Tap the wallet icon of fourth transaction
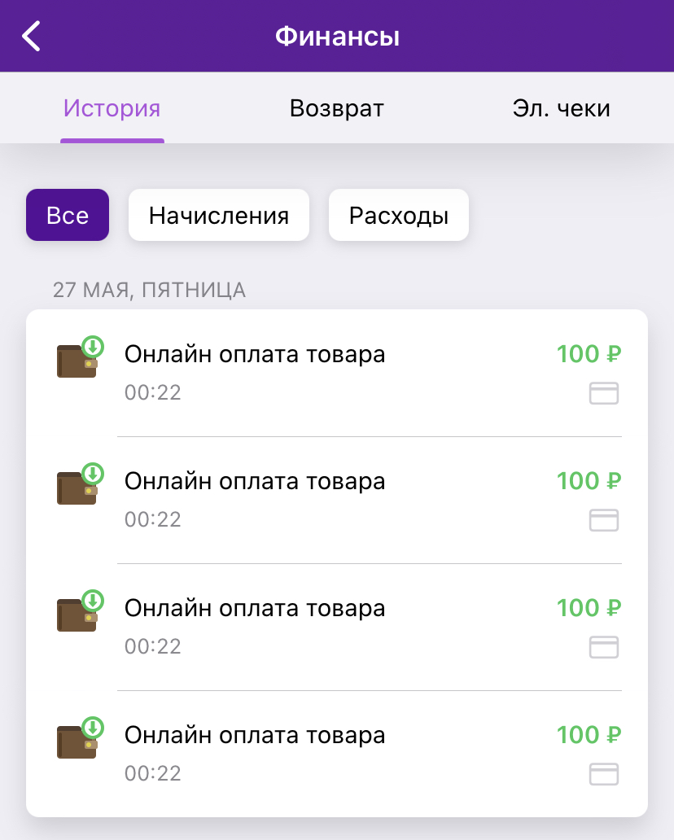 tap(81, 737)
